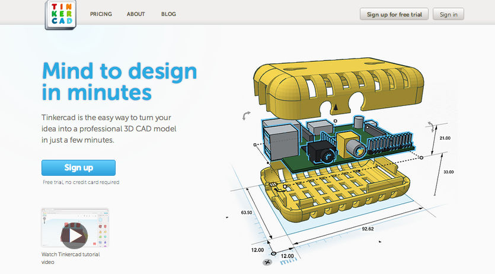Click the mm units label
This screenshot has width=495, height=274.
coord(289,261)
